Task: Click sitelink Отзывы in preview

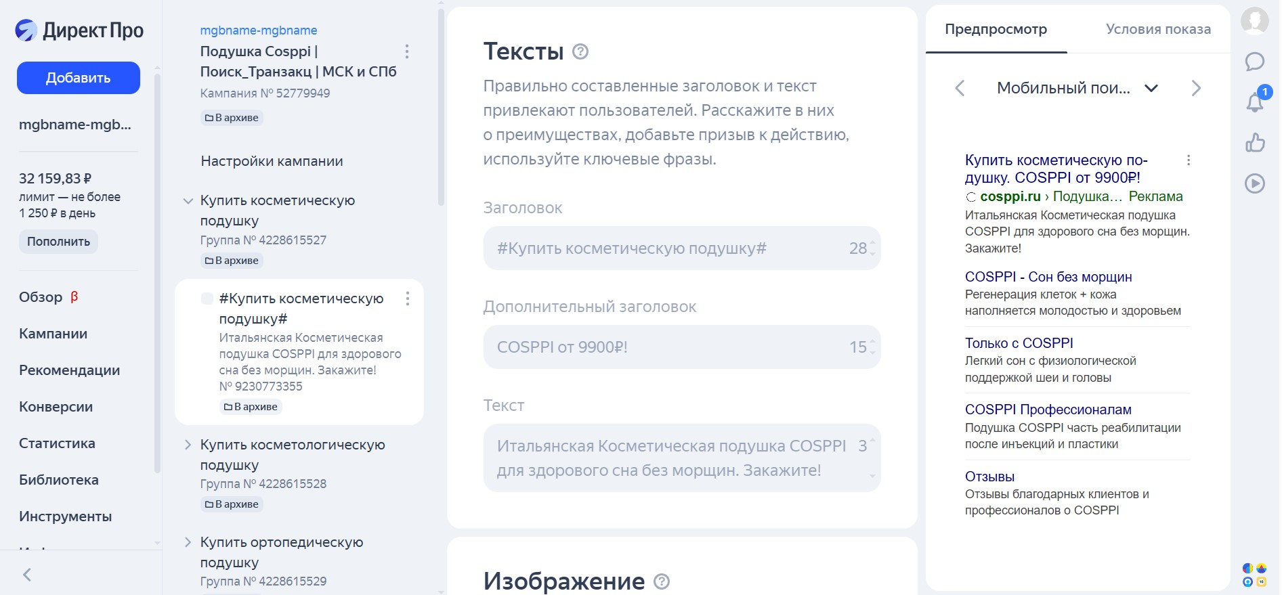Action: [989, 477]
